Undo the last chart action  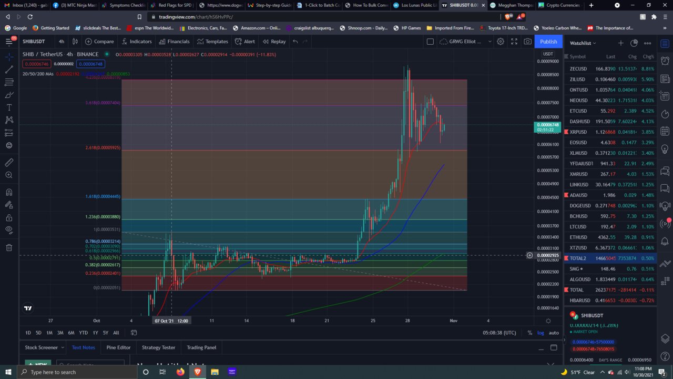[295, 42]
